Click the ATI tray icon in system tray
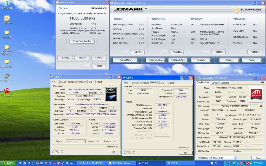This screenshot has width=266, height=166. (x=241, y=163)
